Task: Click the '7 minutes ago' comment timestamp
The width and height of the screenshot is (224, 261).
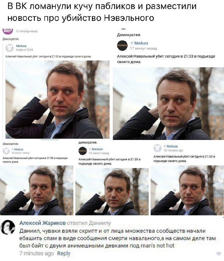Action: 37,253
